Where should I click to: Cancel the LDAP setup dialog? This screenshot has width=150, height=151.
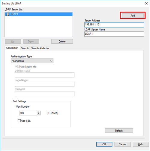122,144
